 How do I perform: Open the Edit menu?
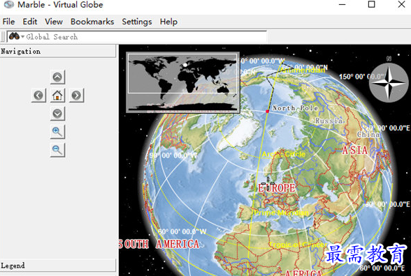tap(30, 22)
